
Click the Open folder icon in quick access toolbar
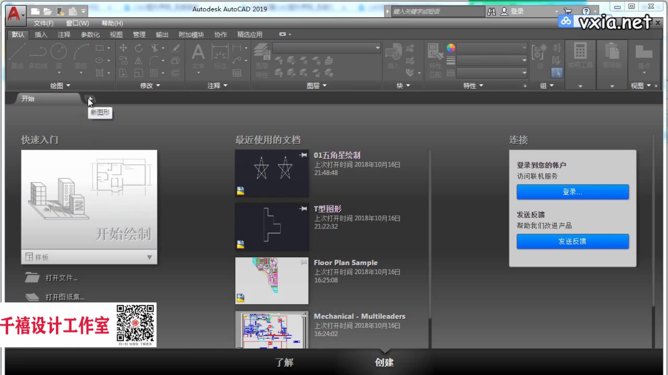[47, 11]
